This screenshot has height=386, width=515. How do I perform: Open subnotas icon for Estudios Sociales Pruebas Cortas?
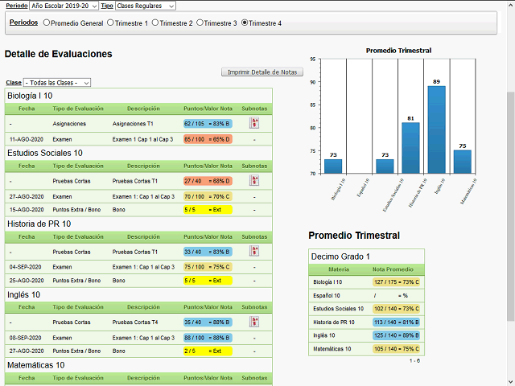[254, 180]
